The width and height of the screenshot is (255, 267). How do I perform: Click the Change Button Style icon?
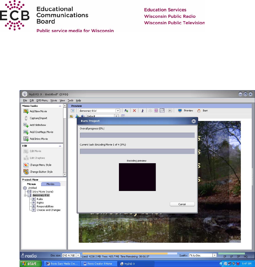[x=26, y=172]
